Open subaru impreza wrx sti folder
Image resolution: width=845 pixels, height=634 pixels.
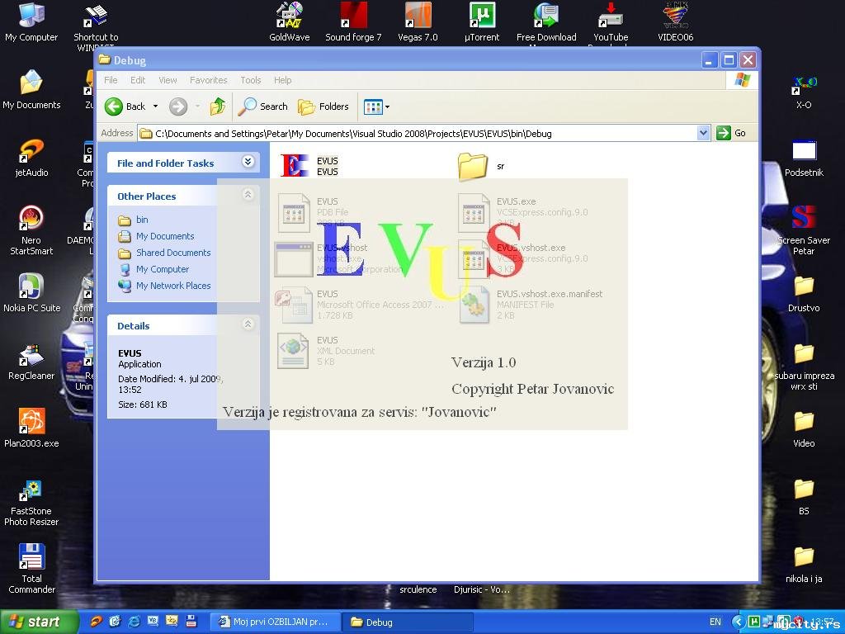coord(804,367)
